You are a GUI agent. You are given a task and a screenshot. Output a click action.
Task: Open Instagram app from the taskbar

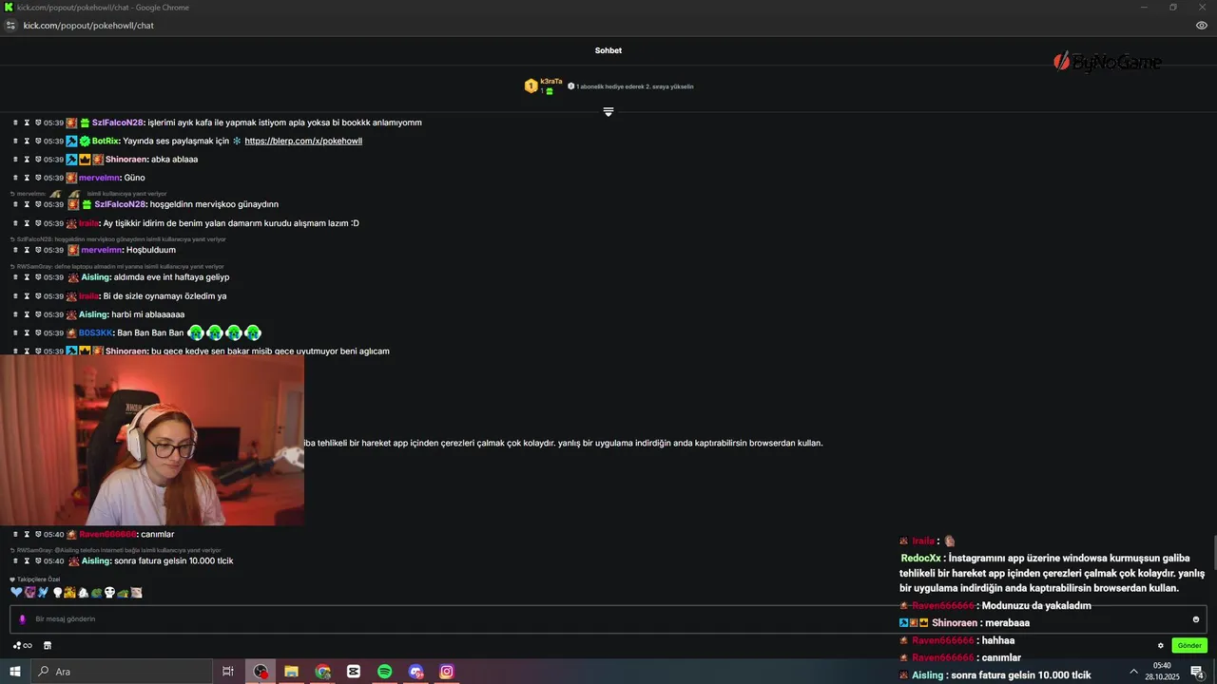coord(447,672)
